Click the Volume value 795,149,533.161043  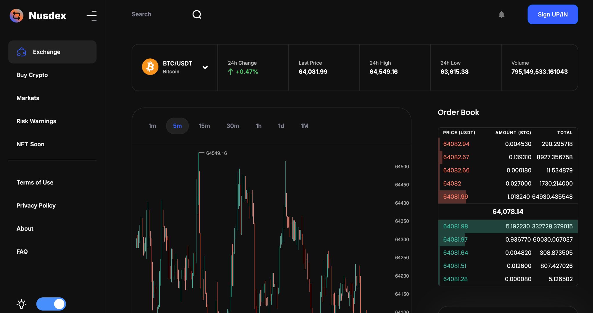[x=540, y=72]
